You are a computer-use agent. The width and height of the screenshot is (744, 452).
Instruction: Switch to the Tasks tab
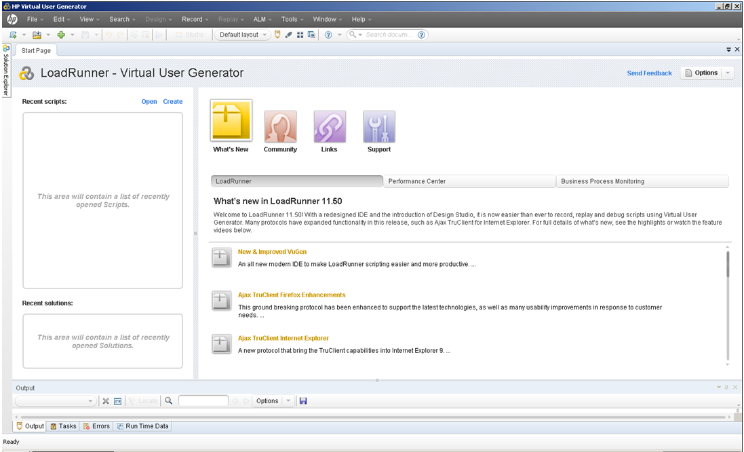63,426
